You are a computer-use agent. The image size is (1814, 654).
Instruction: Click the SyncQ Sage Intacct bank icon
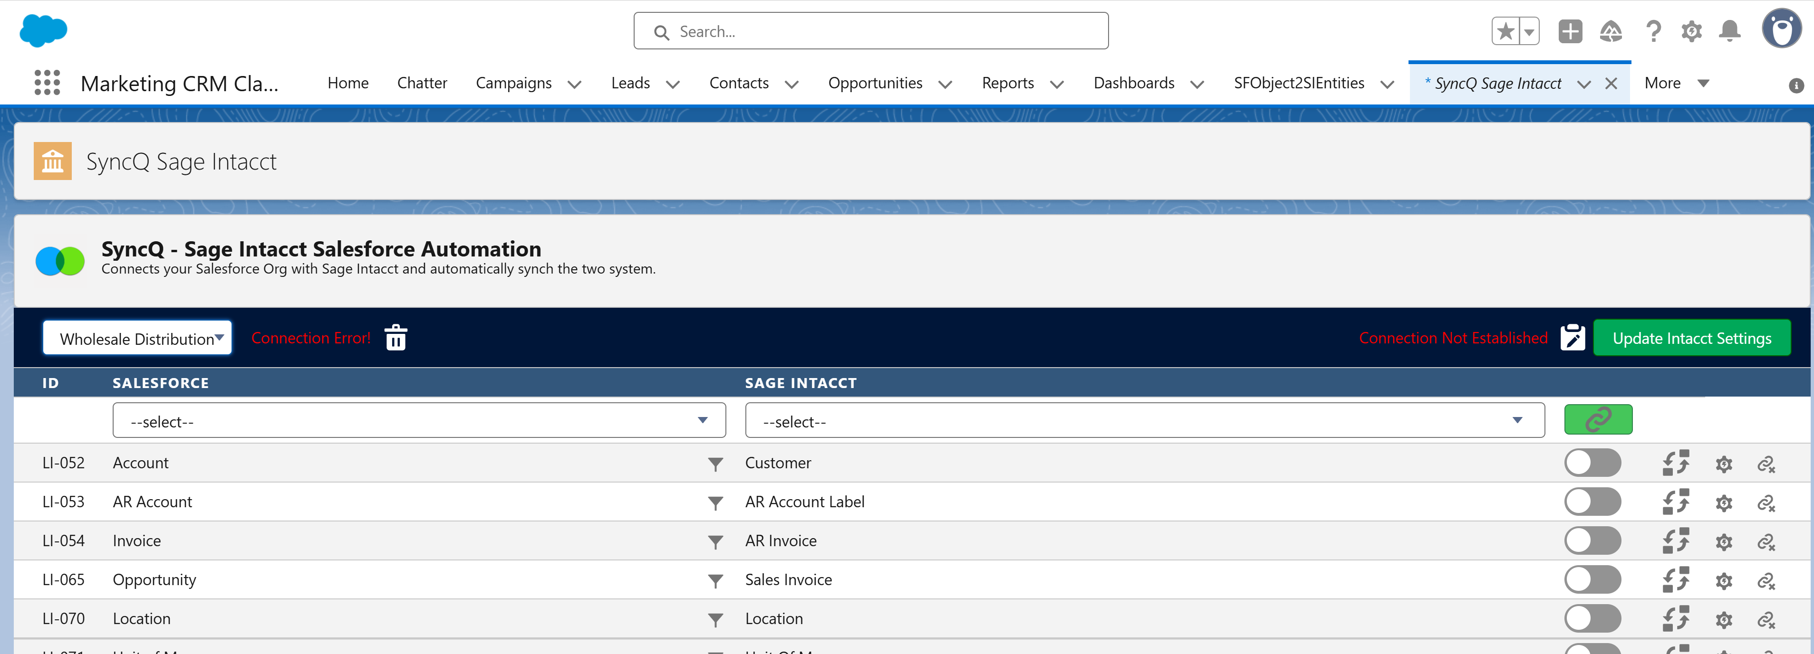53,161
